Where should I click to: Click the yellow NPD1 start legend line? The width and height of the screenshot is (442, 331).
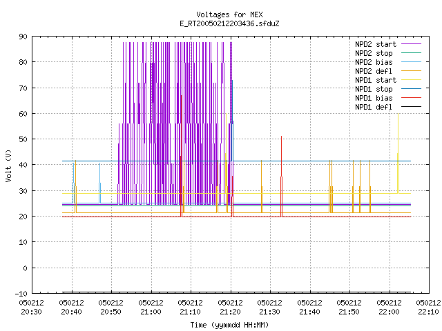[411, 80]
